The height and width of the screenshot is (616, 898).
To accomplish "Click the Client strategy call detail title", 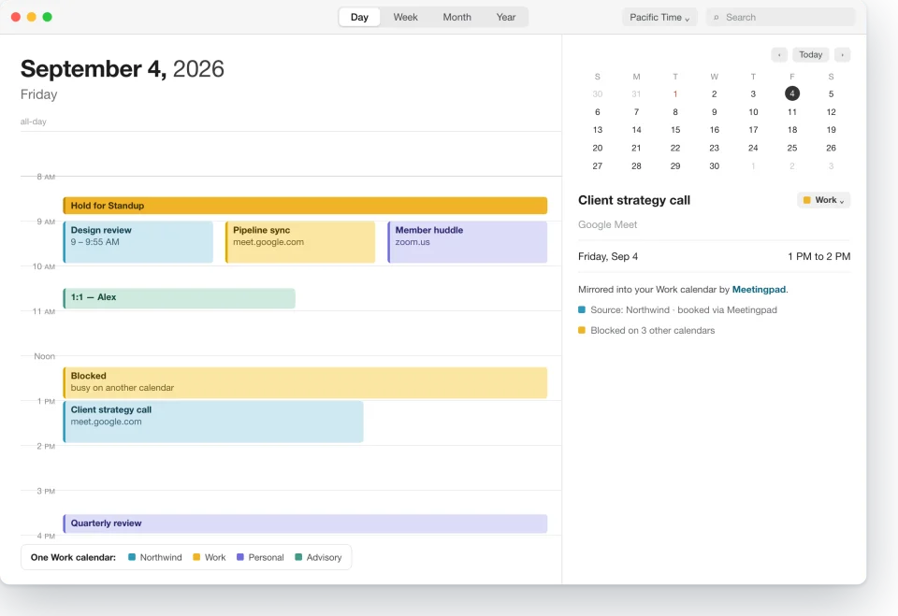I will point(634,200).
